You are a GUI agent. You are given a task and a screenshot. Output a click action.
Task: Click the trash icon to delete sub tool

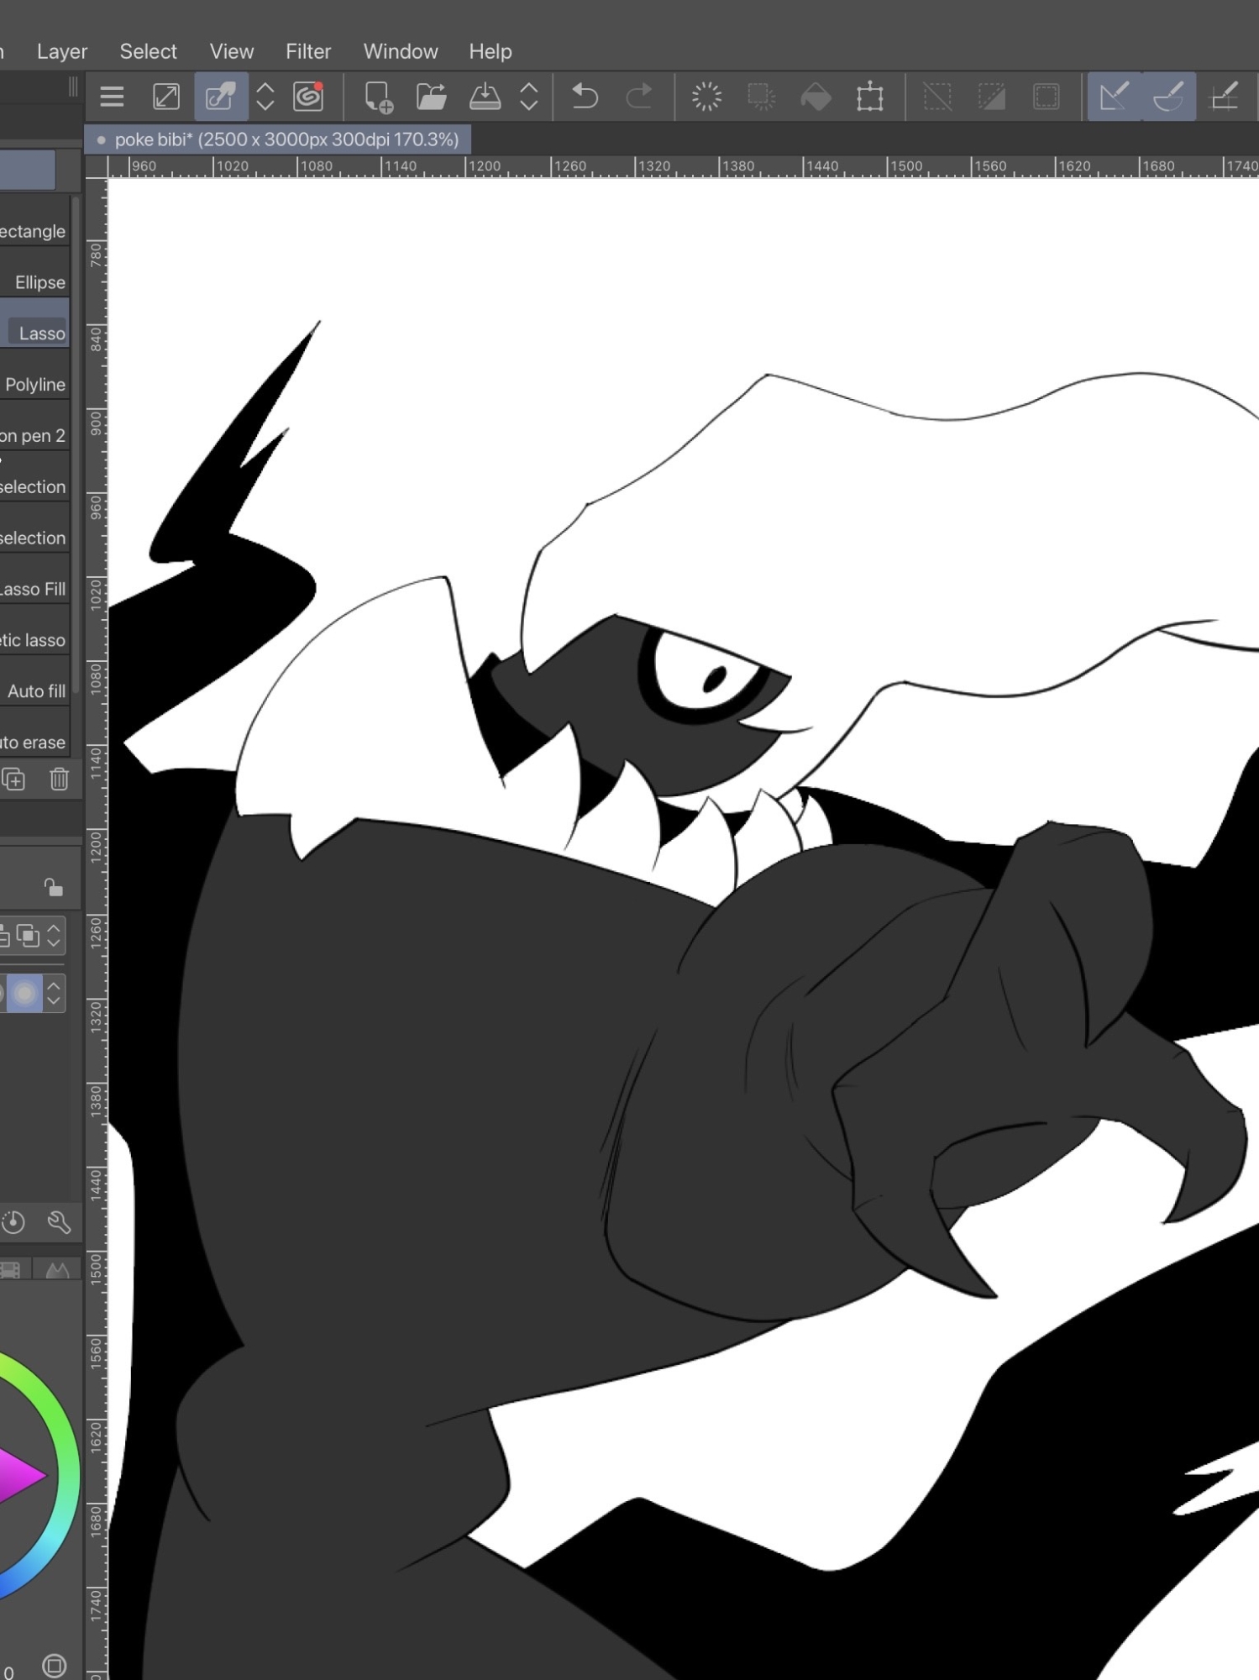(x=59, y=780)
